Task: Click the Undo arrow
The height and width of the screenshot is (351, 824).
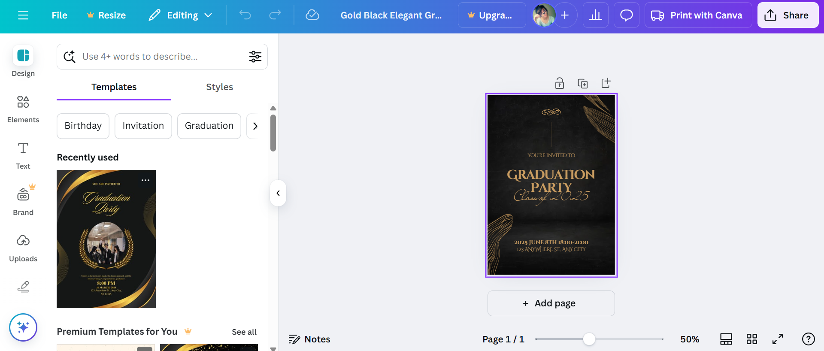Action: 245,15
